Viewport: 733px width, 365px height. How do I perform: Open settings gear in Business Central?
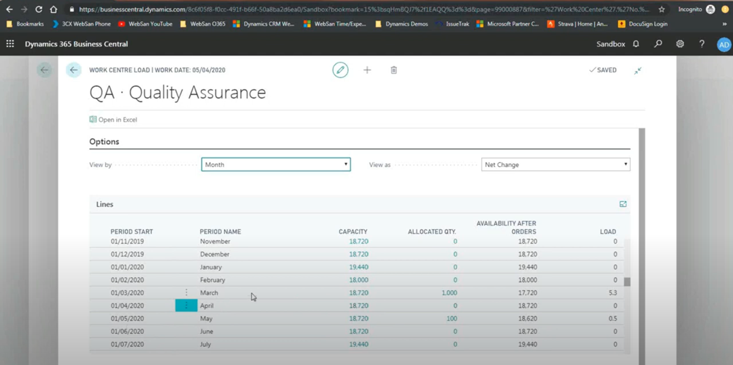680,44
